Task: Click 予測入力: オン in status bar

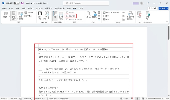Action: pos(39,98)
